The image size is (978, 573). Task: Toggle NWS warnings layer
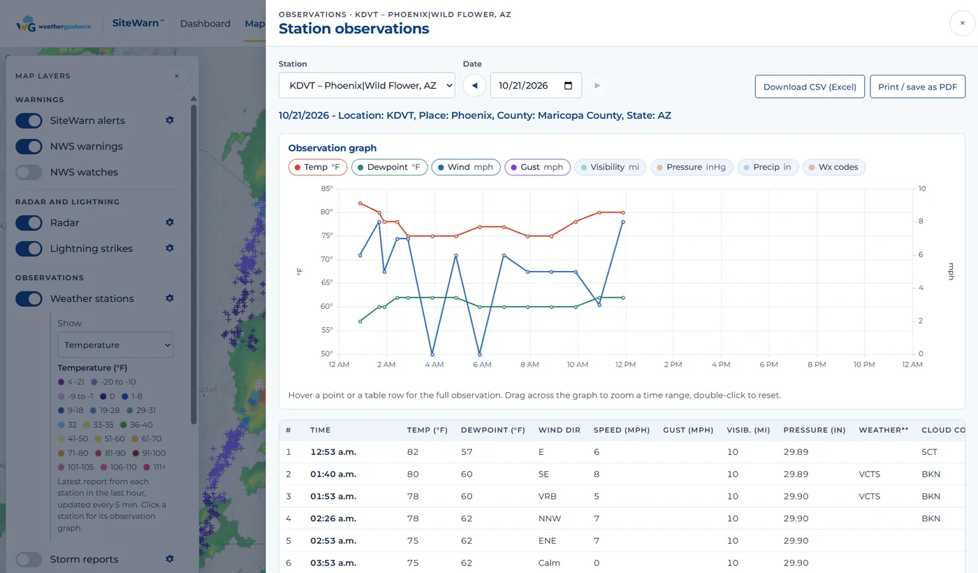[x=29, y=146]
